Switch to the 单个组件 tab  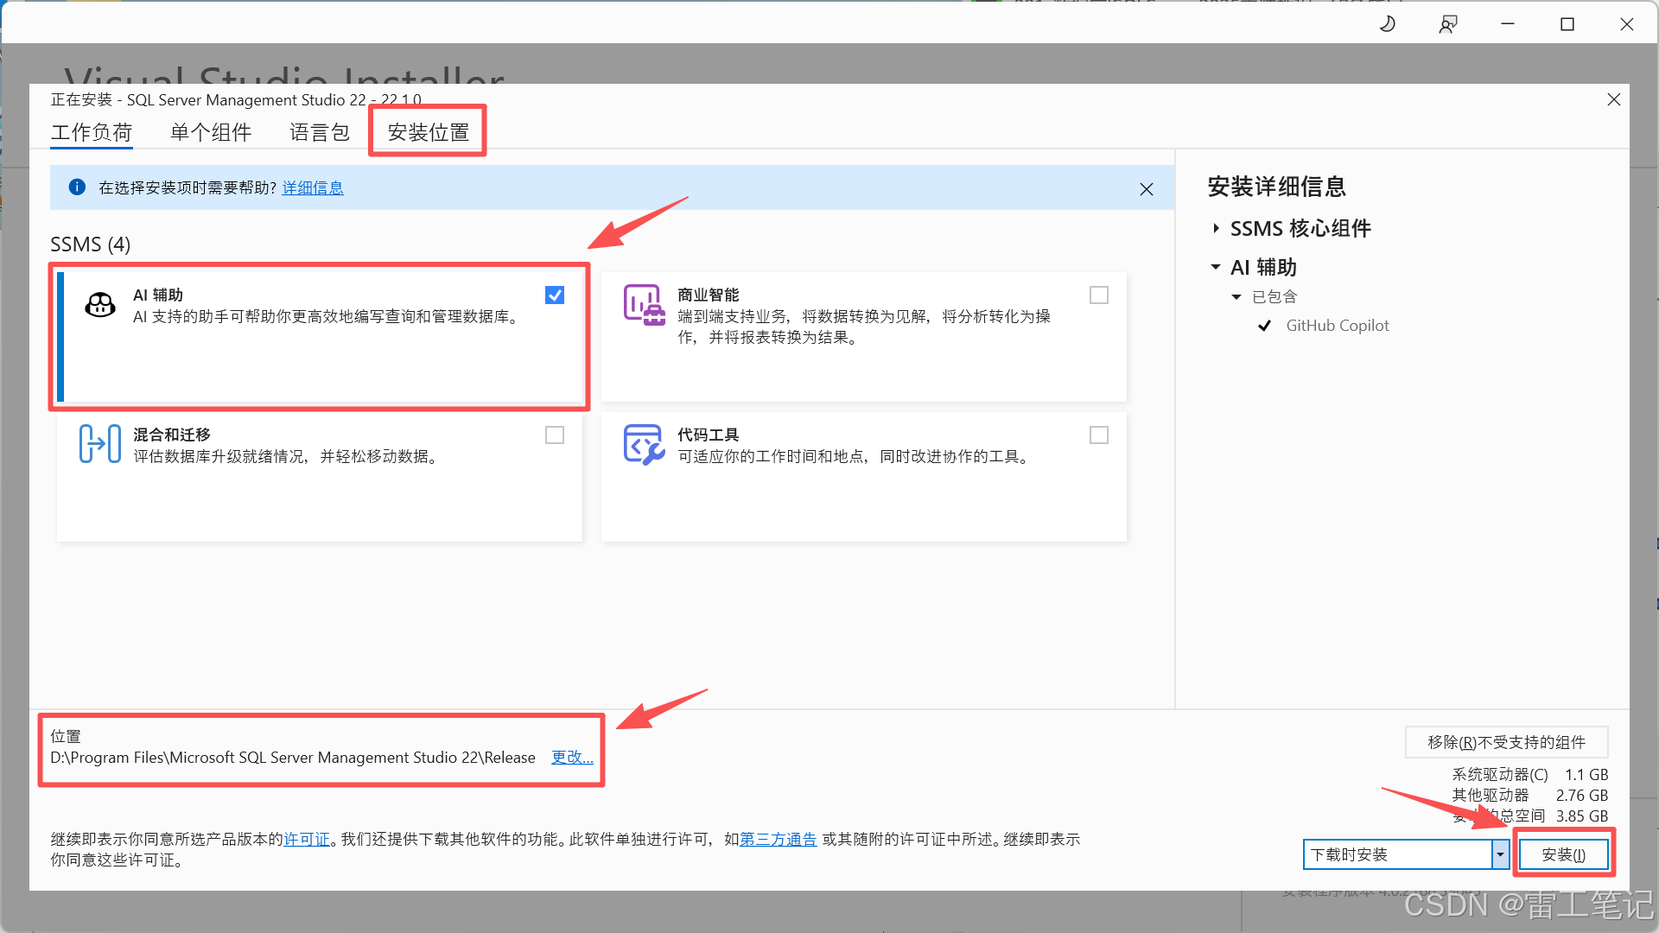pyautogui.click(x=211, y=132)
